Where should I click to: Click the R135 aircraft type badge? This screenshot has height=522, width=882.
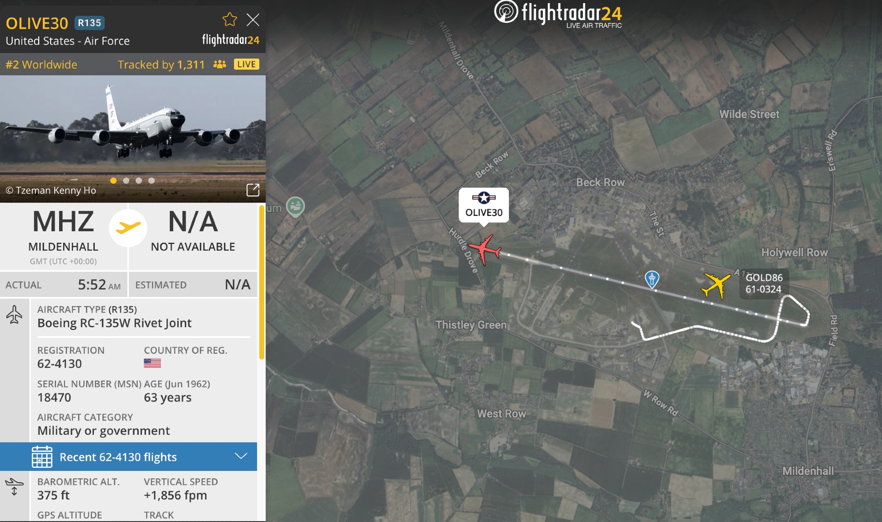90,23
